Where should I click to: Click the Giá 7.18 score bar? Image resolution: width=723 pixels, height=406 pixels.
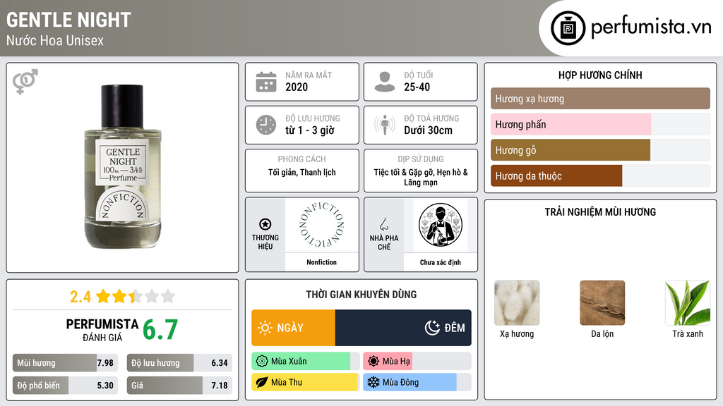pyautogui.click(x=179, y=386)
